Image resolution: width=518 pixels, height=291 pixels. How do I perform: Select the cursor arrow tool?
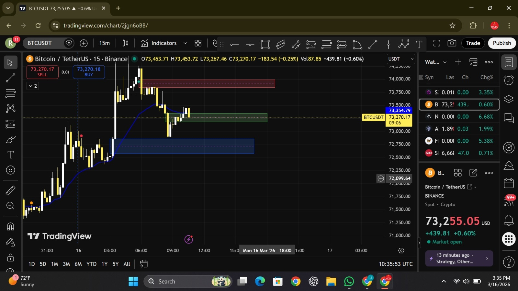(x=10, y=62)
